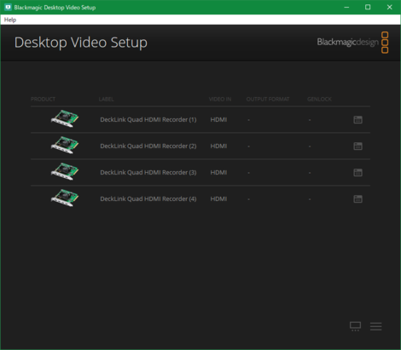This screenshot has width=401, height=350.
Task: Open settings for DeckLink Quad HDMI Recorder (3)
Action: coord(357,173)
